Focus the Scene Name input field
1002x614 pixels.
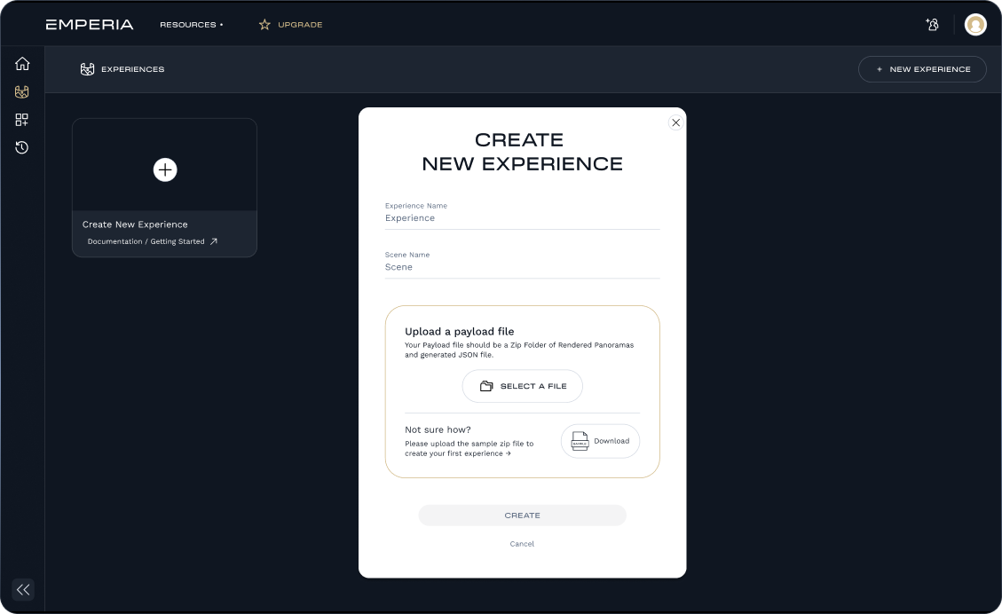pos(522,267)
